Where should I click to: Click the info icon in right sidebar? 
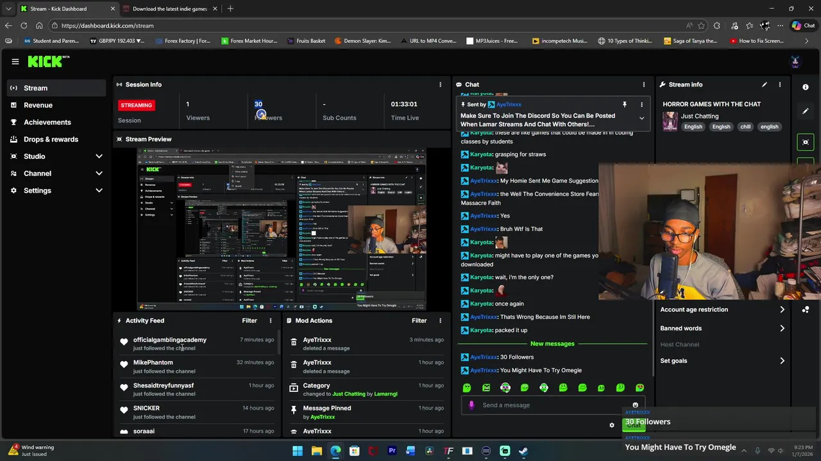click(806, 87)
